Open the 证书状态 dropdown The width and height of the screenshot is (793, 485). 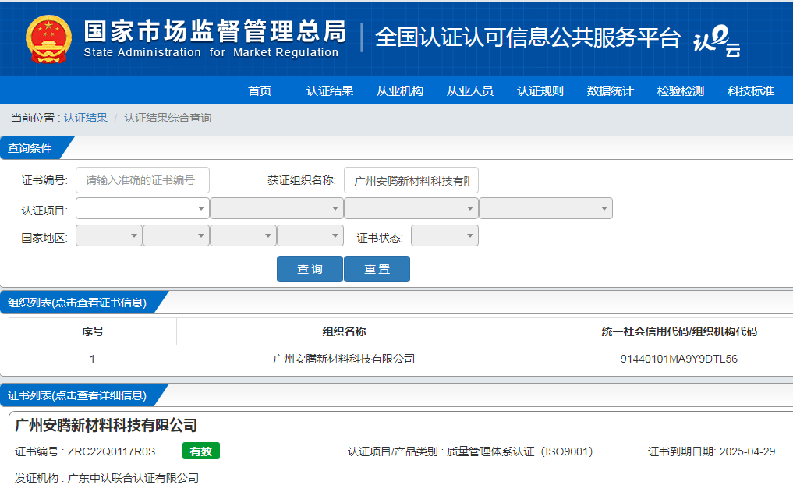click(x=444, y=235)
